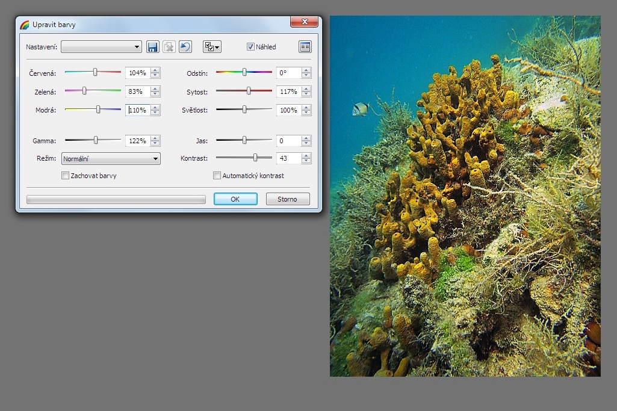Enable the Zachovat barvy checkbox

[x=66, y=176]
